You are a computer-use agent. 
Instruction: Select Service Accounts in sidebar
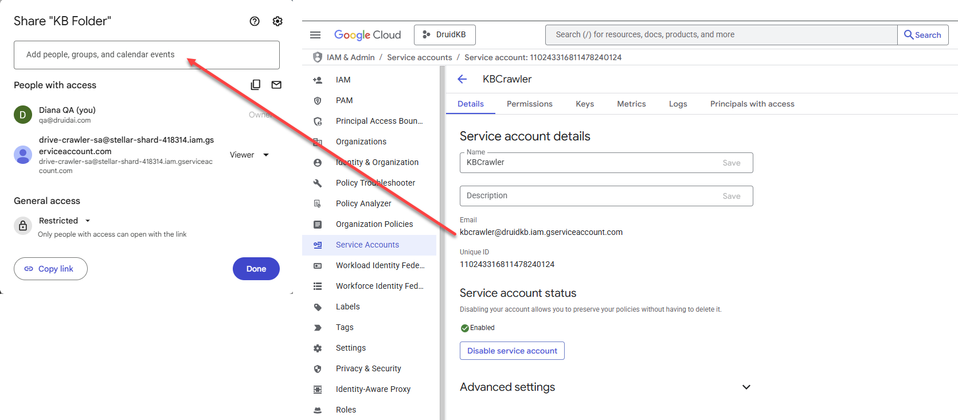(369, 245)
